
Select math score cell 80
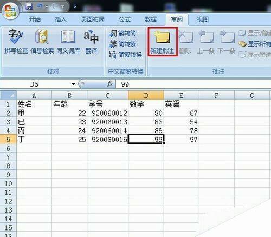146,113
